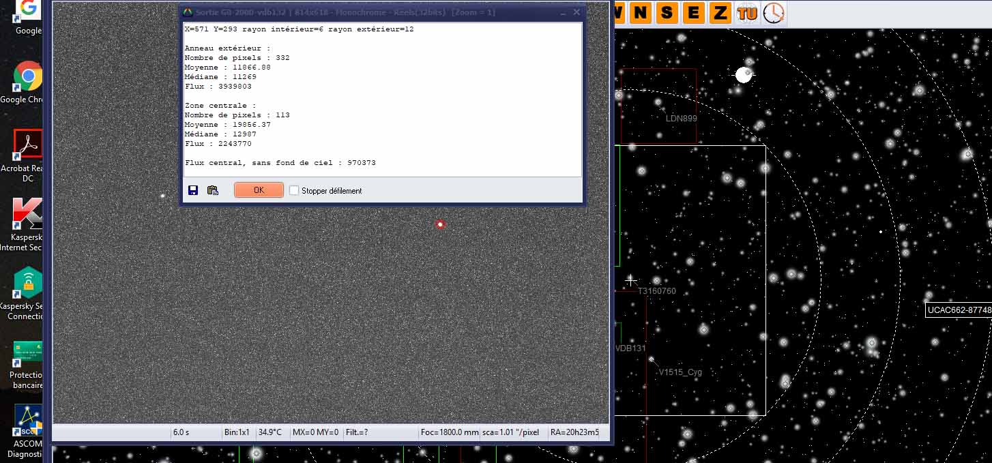Click the N direction button
The height and width of the screenshot is (463, 992).
pos(639,12)
